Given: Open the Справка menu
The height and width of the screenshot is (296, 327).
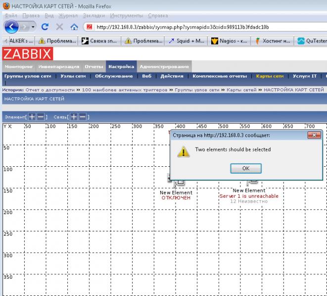Looking at the screenshot, I should pyautogui.click(x=158, y=16).
